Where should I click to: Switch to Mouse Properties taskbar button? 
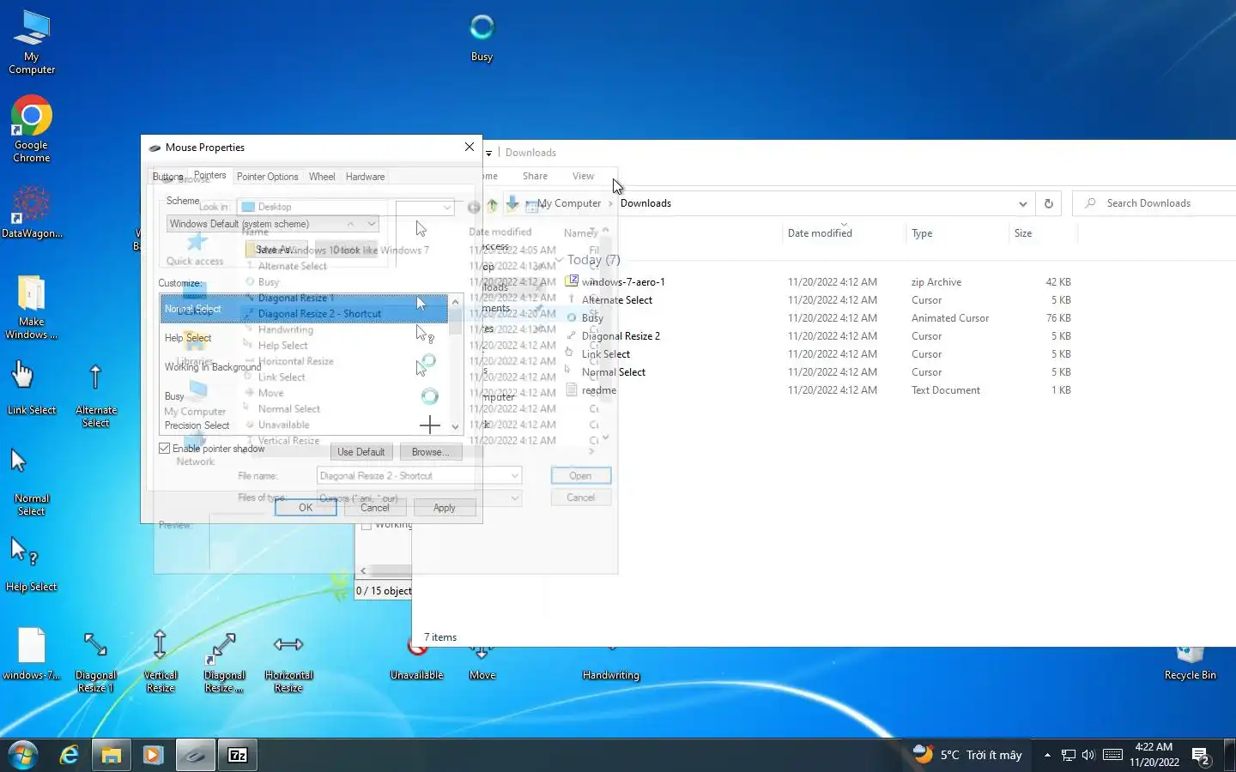(x=196, y=755)
